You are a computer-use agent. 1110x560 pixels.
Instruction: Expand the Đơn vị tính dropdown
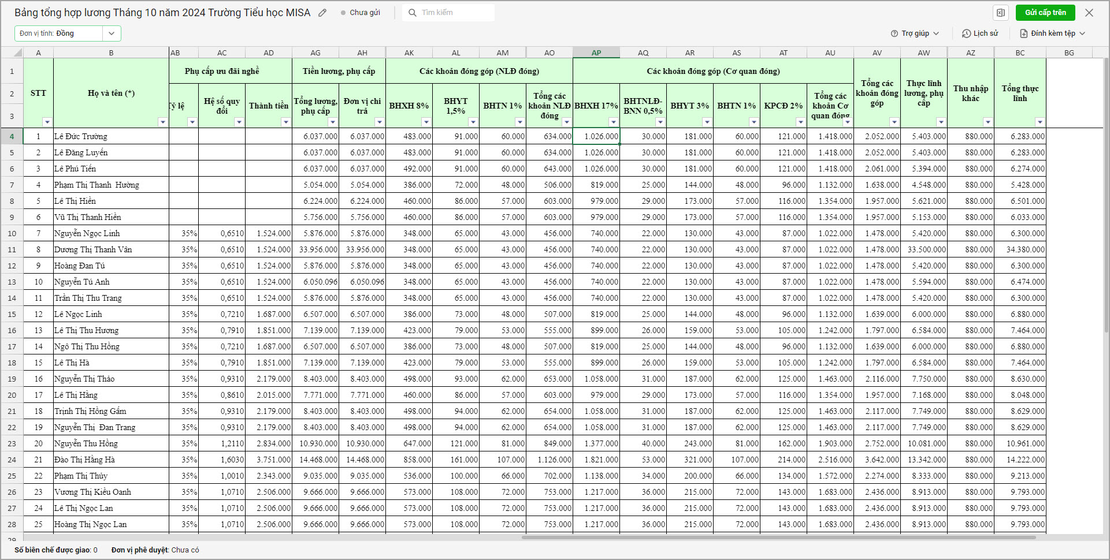(x=112, y=33)
